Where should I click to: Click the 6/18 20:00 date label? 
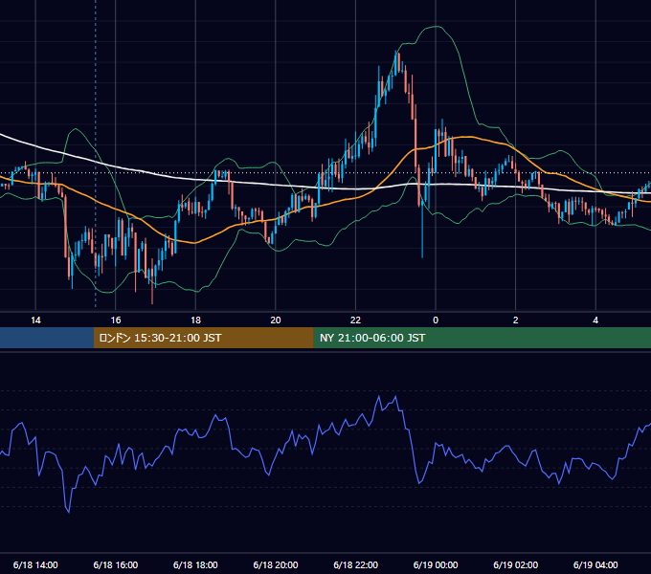[x=276, y=564]
